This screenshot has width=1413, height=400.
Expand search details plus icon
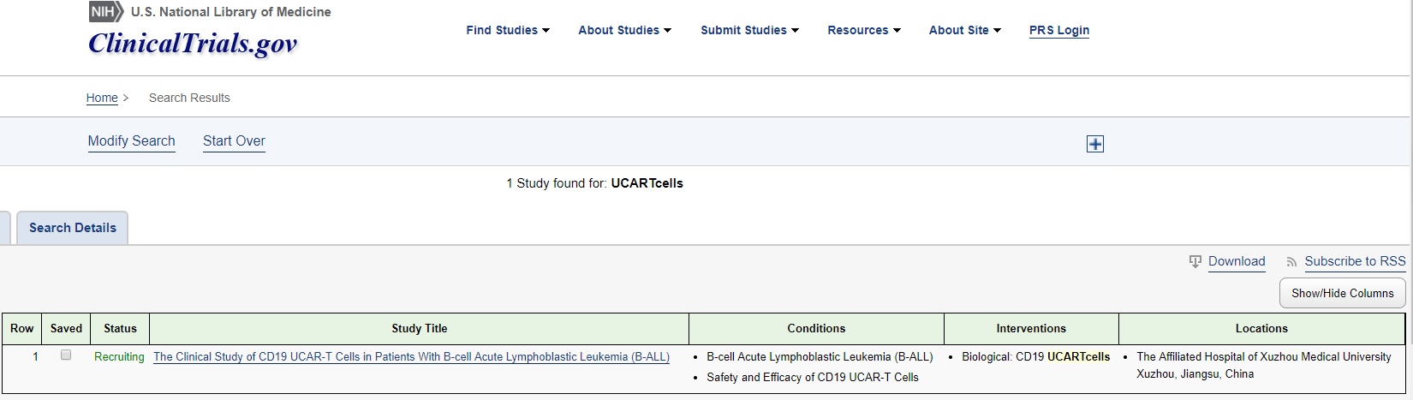[x=1094, y=144]
